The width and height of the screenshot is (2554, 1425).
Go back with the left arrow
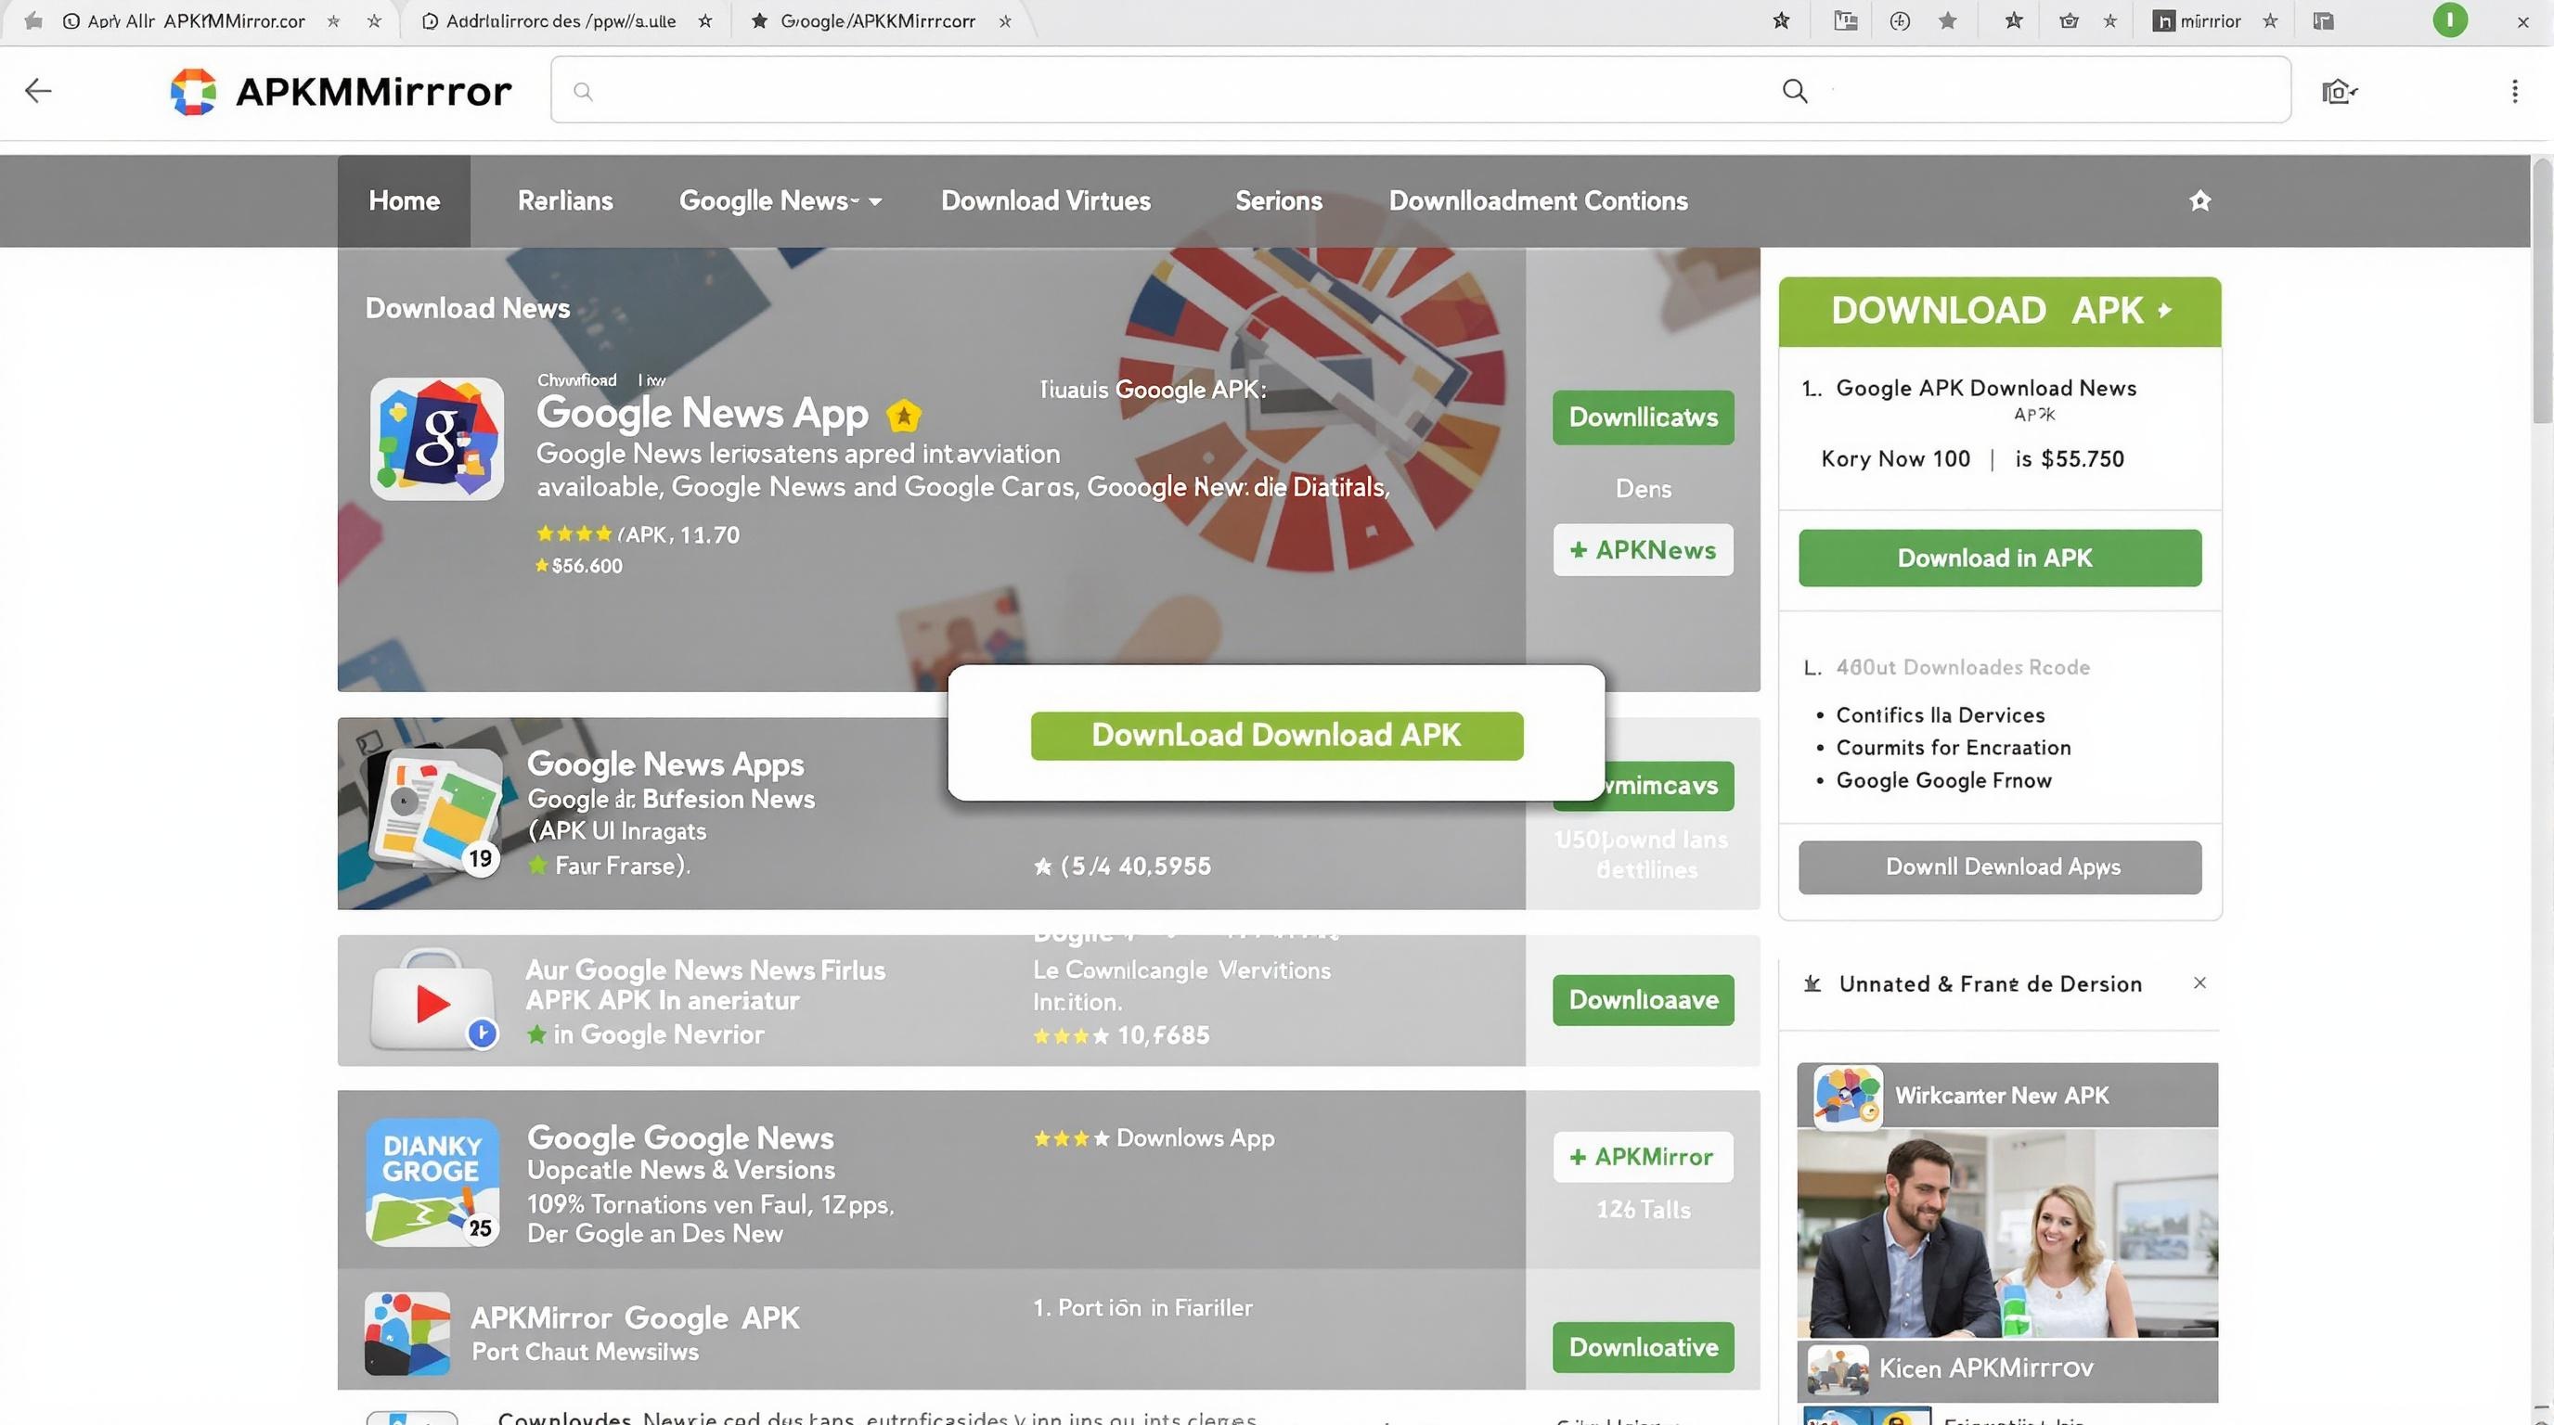(38, 91)
